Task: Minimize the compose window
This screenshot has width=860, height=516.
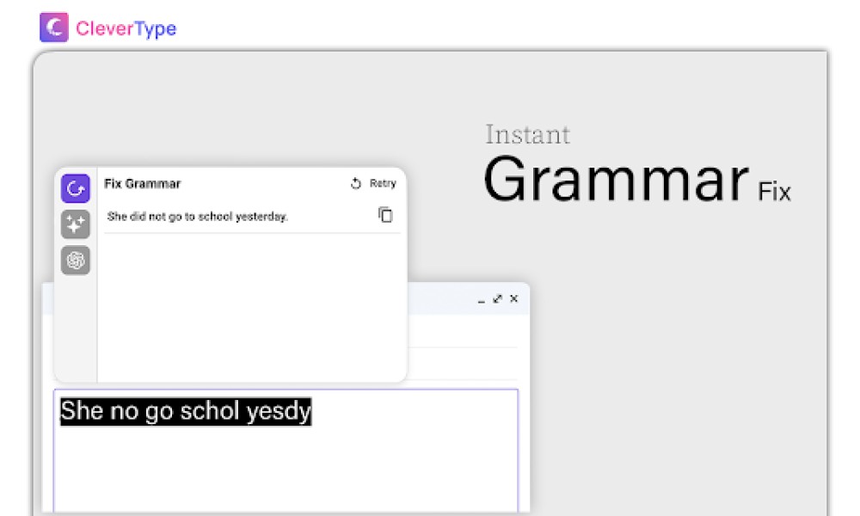Action: pyautogui.click(x=481, y=299)
